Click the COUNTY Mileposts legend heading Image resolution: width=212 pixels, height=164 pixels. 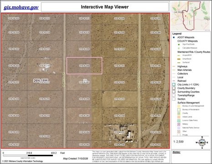pyautogui.click(x=187, y=41)
